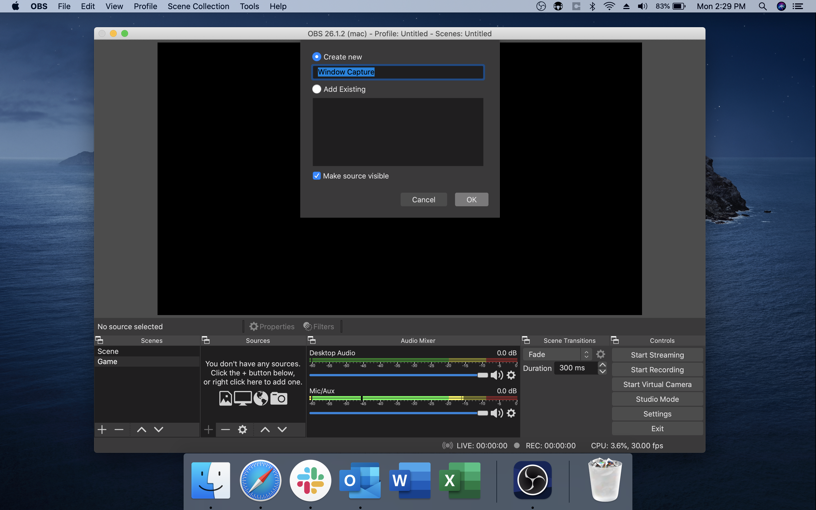Uncheck Make source visible

point(316,176)
